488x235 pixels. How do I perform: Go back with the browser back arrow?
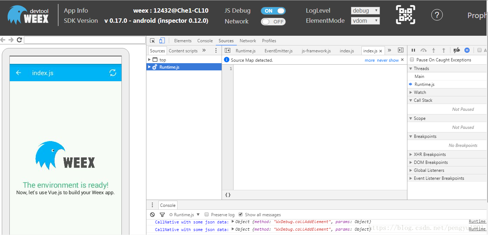tap(3, 40)
